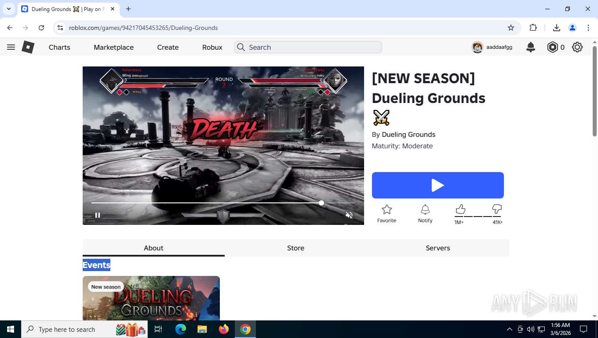Select Chrome on the taskbar
Screen dimensions: 598x338
point(245,329)
